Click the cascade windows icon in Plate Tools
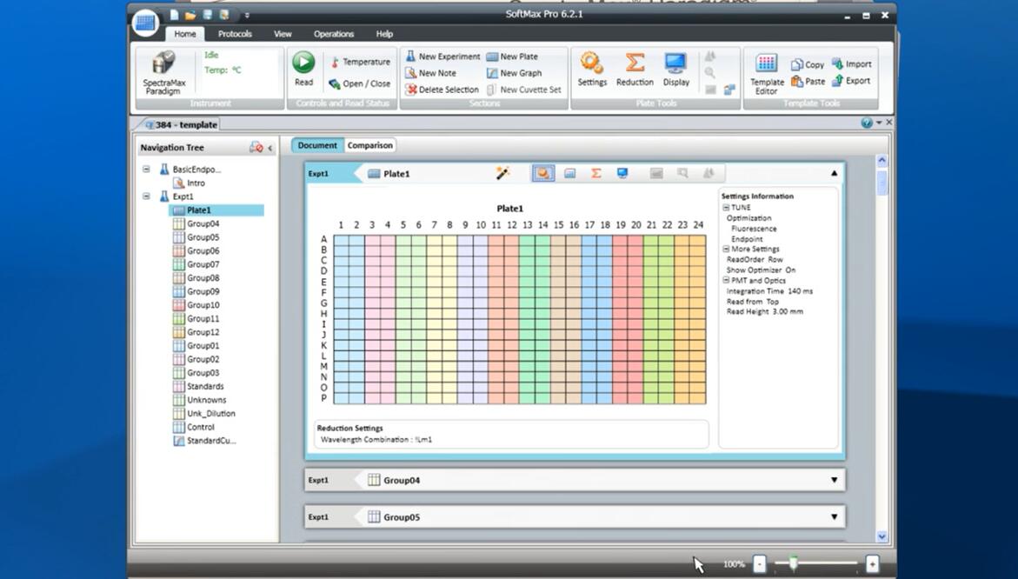The image size is (1018, 579). coord(729,90)
